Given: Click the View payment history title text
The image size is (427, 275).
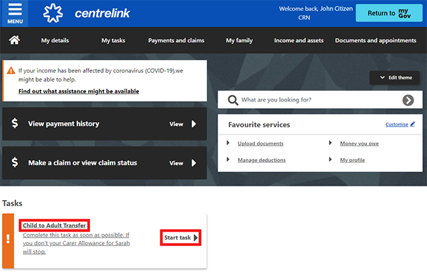Looking at the screenshot, I should click(64, 124).
